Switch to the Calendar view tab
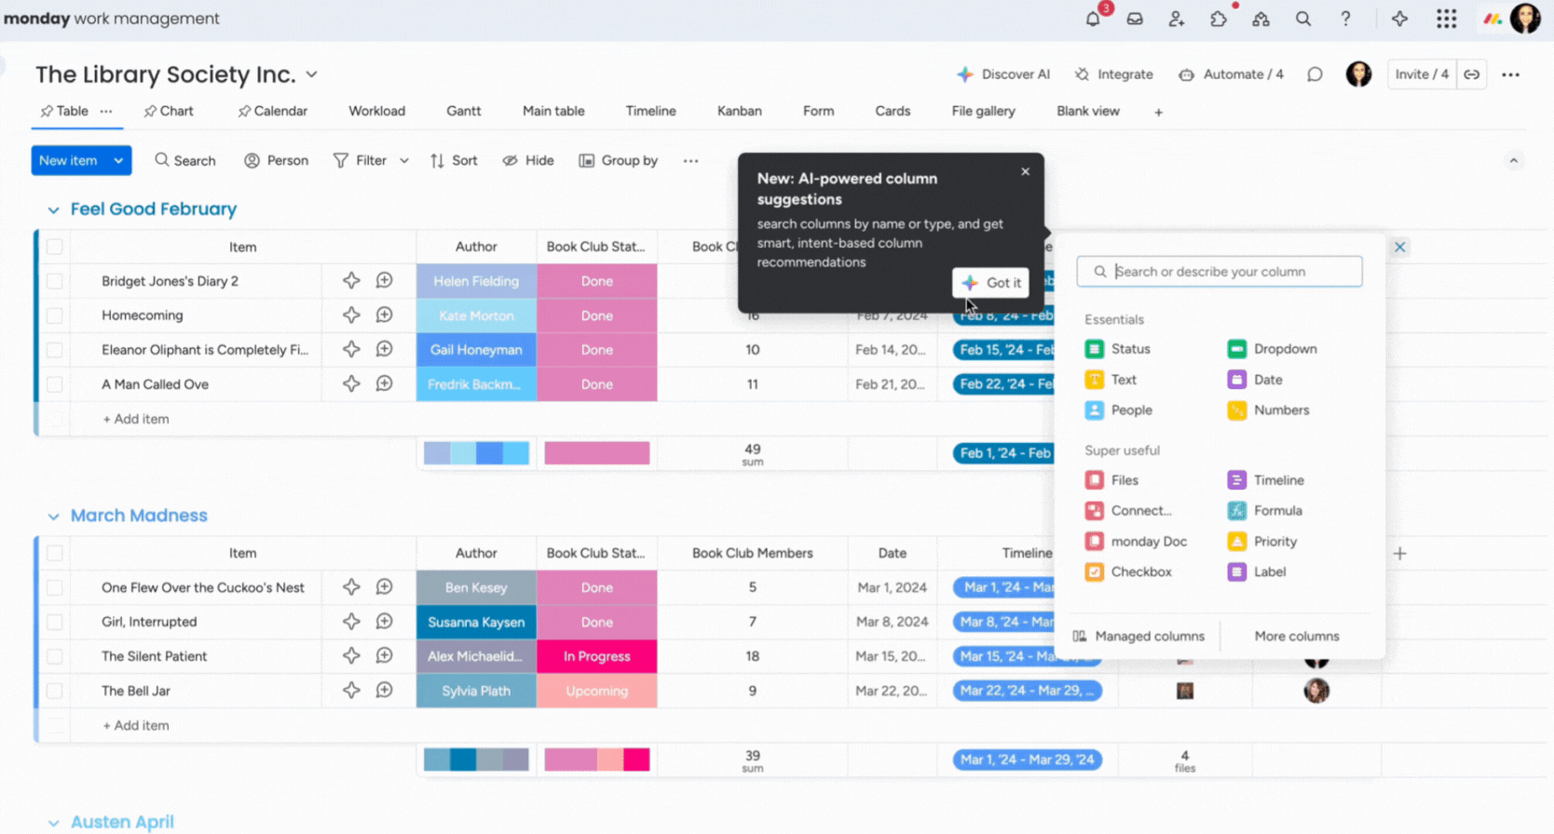 point(272,111)
